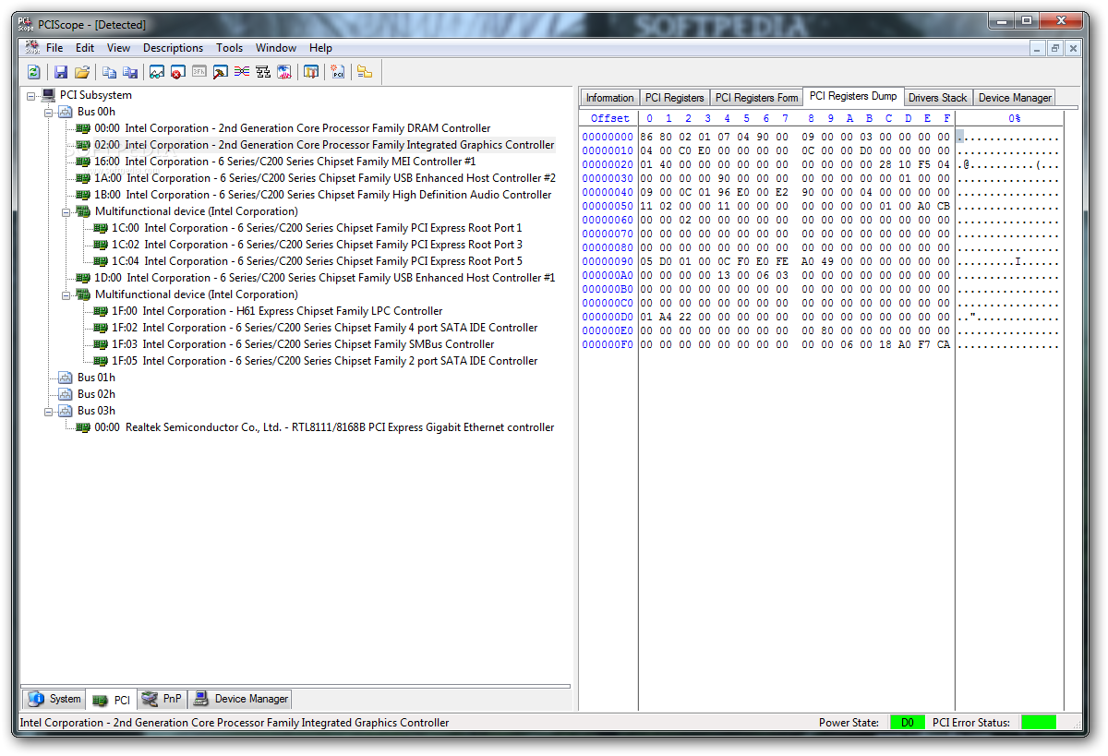The image size is (1108, 756).
Task: Select the 02:00 Integrated Graphics Controller device
Action: coord(324,145)
